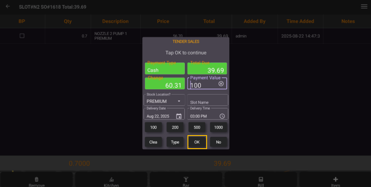
Task: Click the Bill icon
Action: (x=261, y=179)
